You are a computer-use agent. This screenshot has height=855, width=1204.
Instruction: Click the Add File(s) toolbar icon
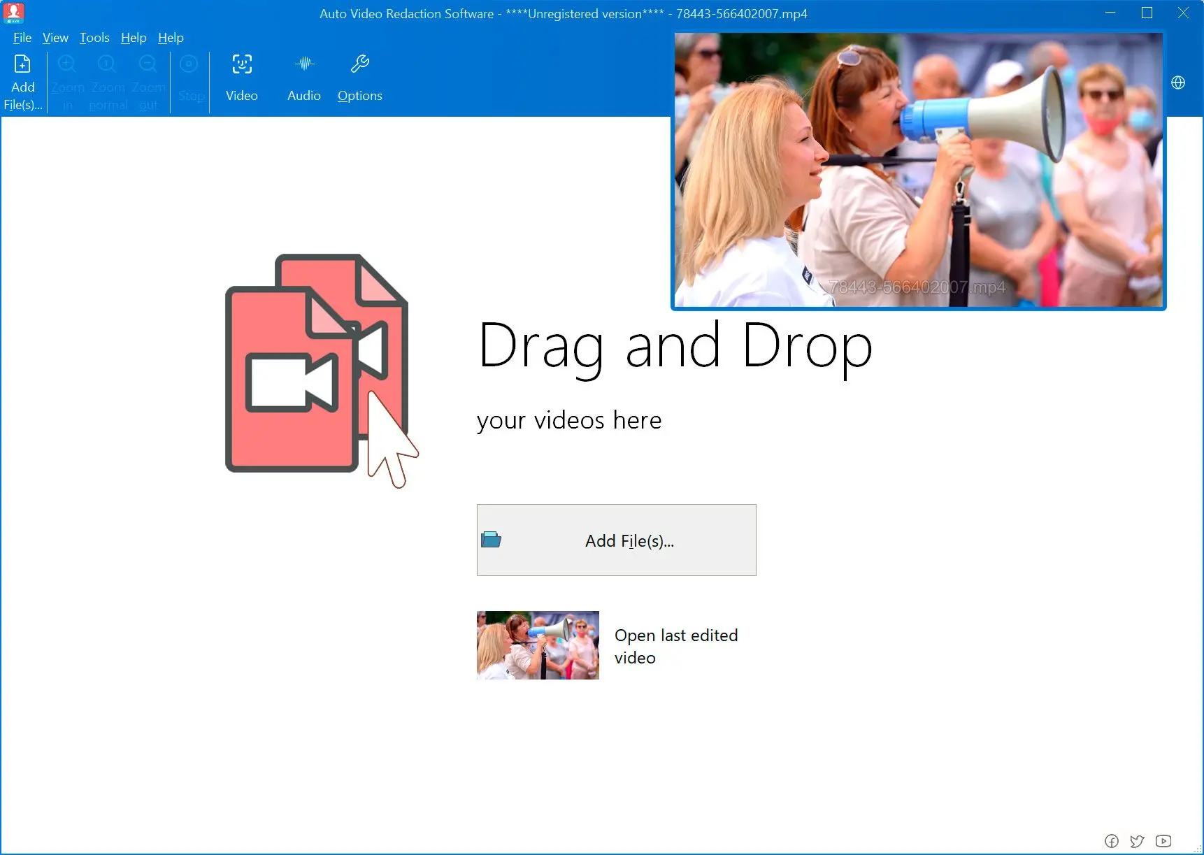point(22,65)
